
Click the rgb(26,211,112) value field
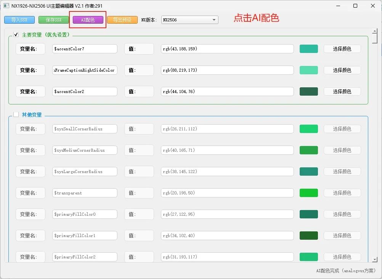coord(227,129)
